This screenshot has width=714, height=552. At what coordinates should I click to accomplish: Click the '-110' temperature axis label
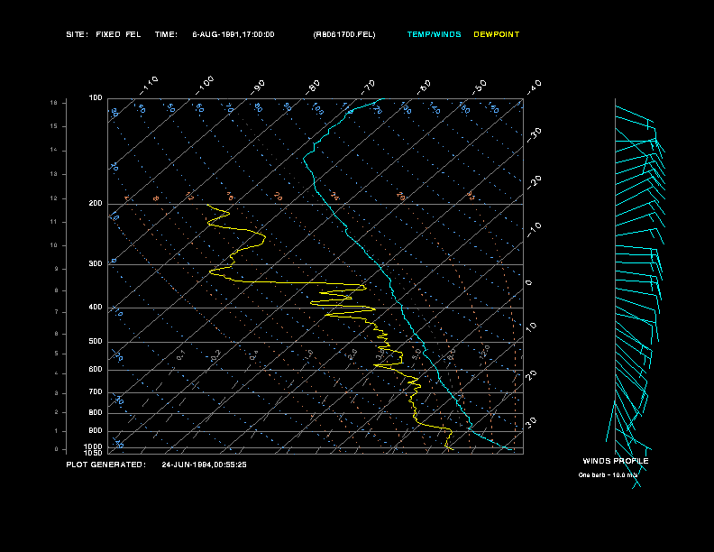pyautogui.click(x=149, y=86)
